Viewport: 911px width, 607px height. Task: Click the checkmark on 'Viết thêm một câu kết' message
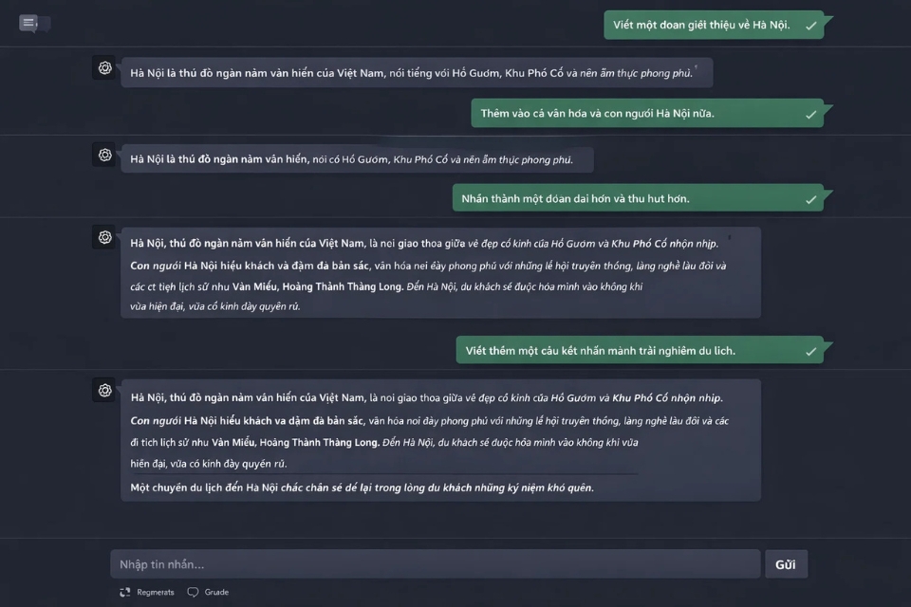point(810,351)
